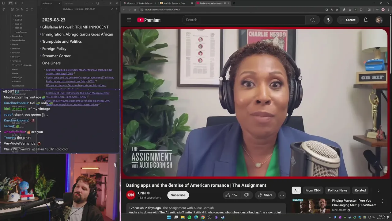
Task: Open Obsidian note more-options menu
Action: [117, 9]
